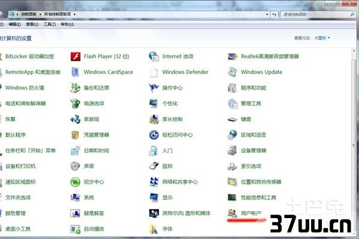Image resolution: width=359 pixels, height=239 pixels.
Task: Open the 英特尔(R) 图形和媒体 icon
Action: (154, 213)
